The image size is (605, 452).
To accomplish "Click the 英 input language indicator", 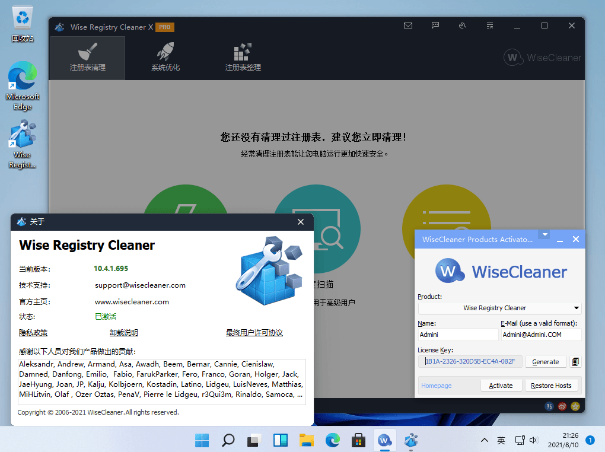I will [x=501, y=440].
